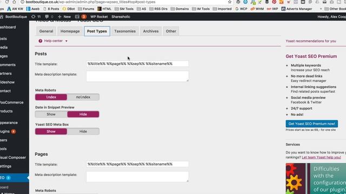Open the Adverts Manager bookmark
346x194 pixels.
tap(297, 9)
